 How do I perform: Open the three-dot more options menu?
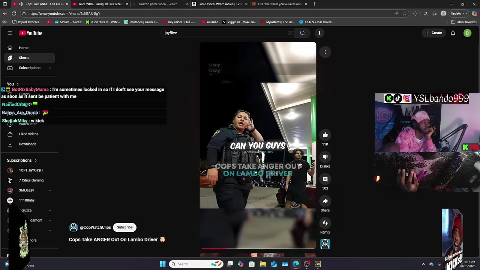325,52
